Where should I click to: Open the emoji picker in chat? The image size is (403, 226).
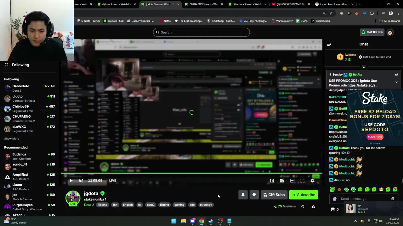393,199
